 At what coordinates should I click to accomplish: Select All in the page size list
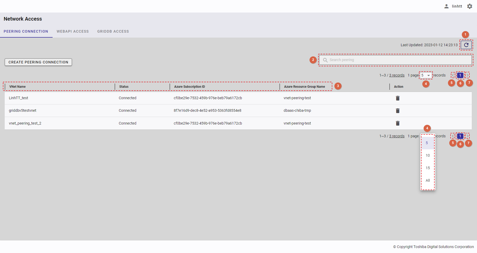coord(428,180)
